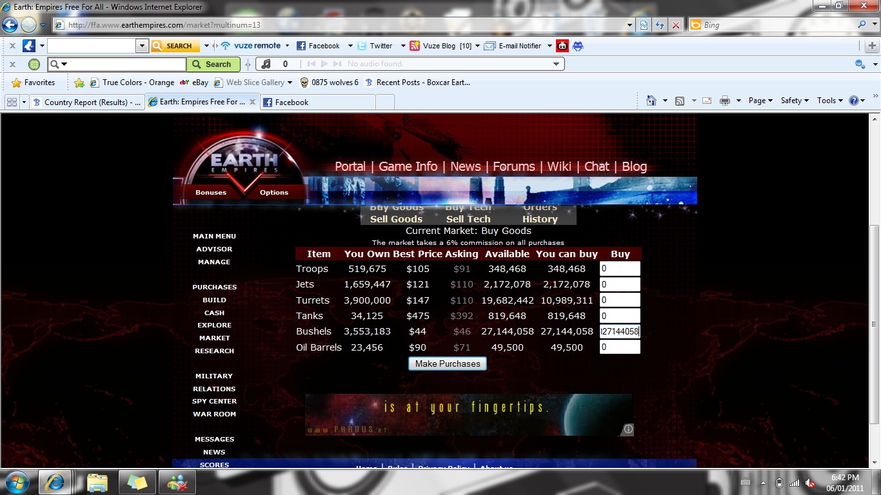Viewport: 881px width, 495px height.
Task: Click the Refresh page icon
Action: pos(659,25)
